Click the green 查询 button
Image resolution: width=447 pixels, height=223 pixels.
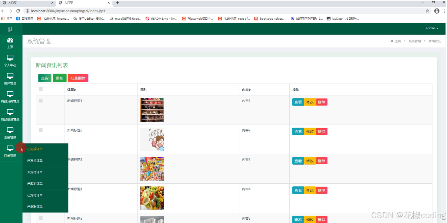pos(45,78)
